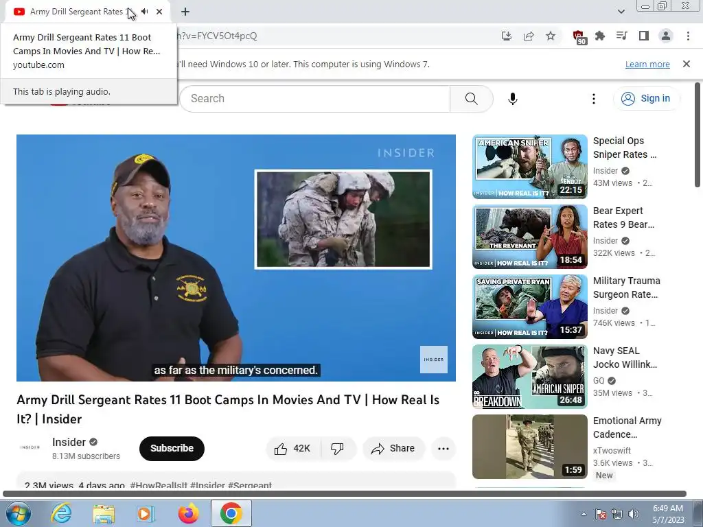This screenshot has width=703, height=527.
Task: Open the Insider channel avatar
Action: tap(30, 447)
